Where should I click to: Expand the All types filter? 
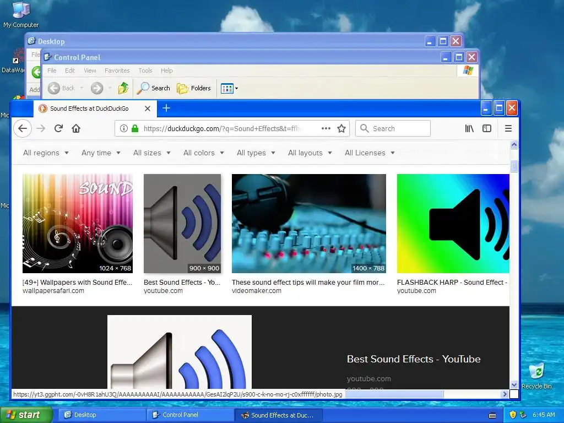pyautogui.click(x=256, y=153)
